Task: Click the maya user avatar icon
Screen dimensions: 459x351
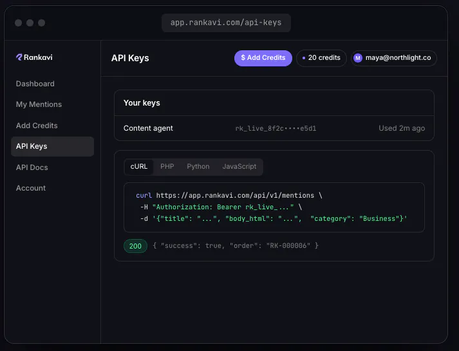Action: pos(358,58)
